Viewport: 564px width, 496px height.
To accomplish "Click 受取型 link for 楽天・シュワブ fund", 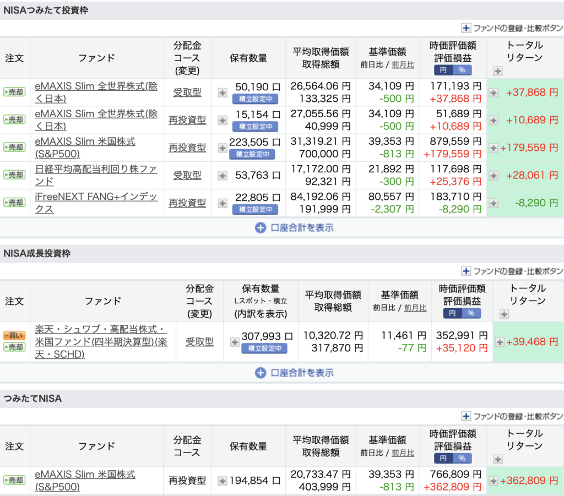I will point(199,342).
